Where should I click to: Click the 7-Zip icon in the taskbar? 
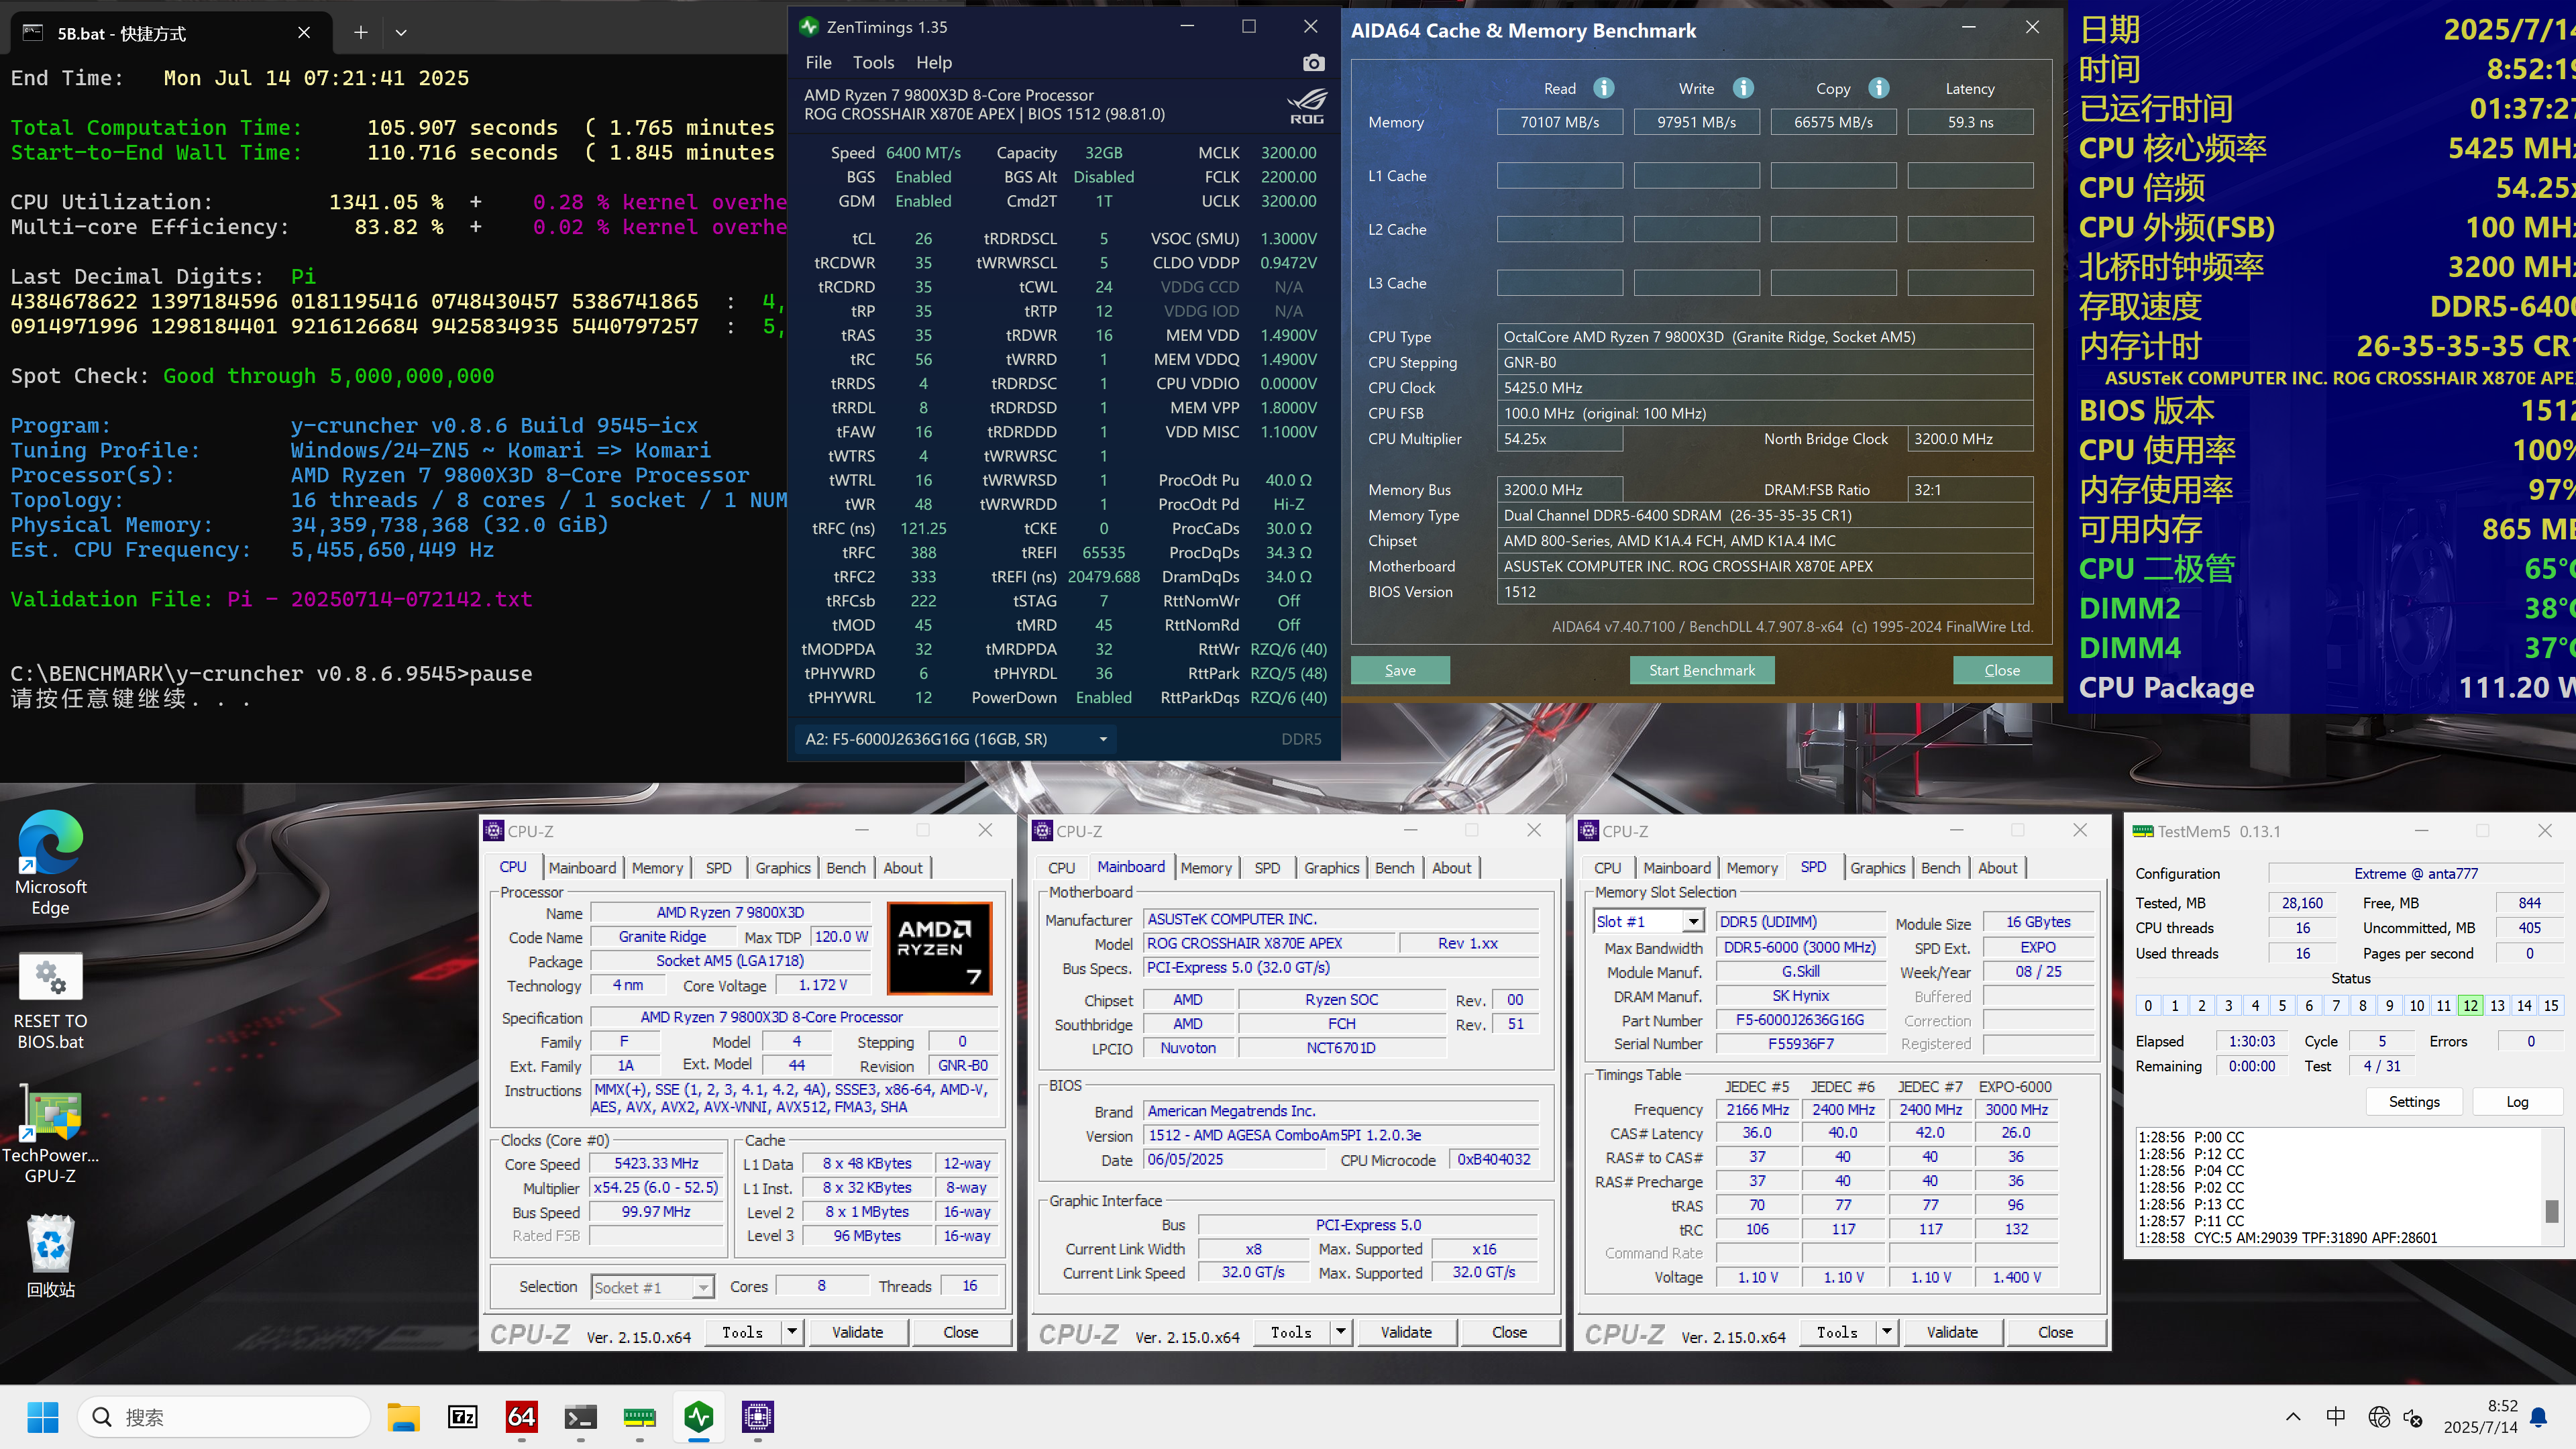463,1416
